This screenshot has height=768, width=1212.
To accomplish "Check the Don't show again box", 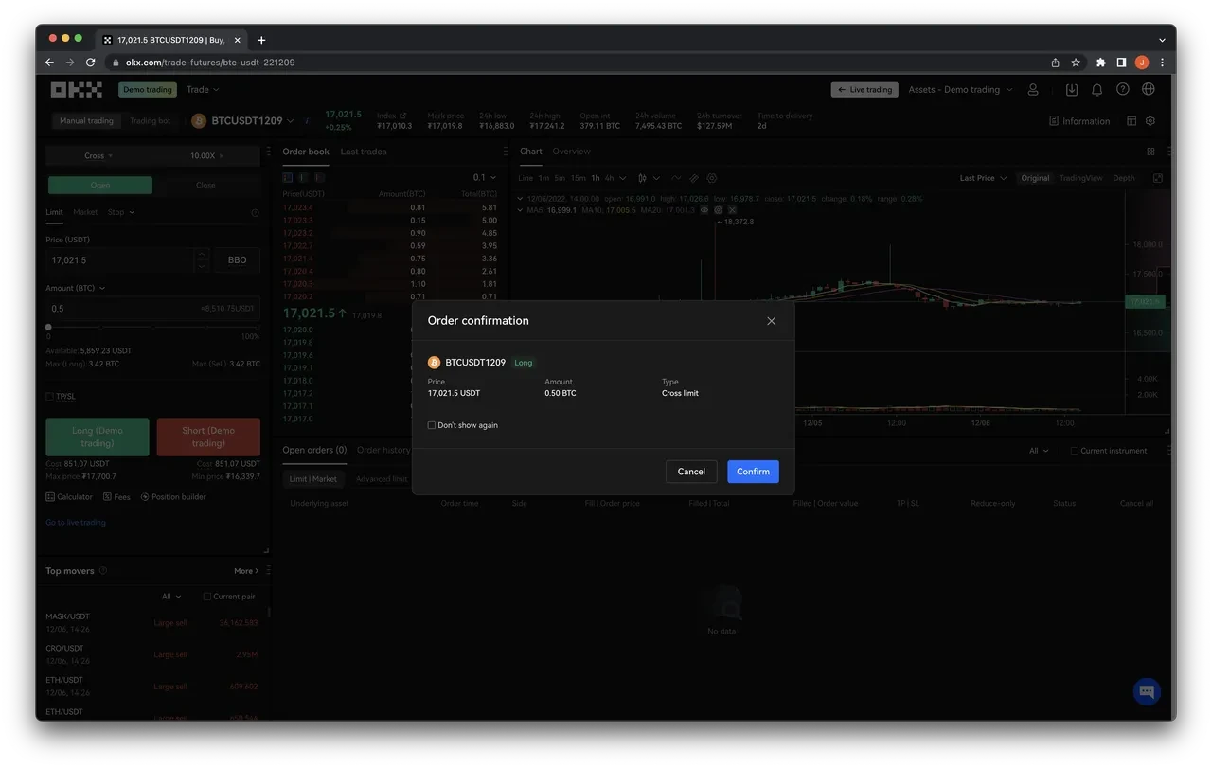I will click(x=432, y=425).
